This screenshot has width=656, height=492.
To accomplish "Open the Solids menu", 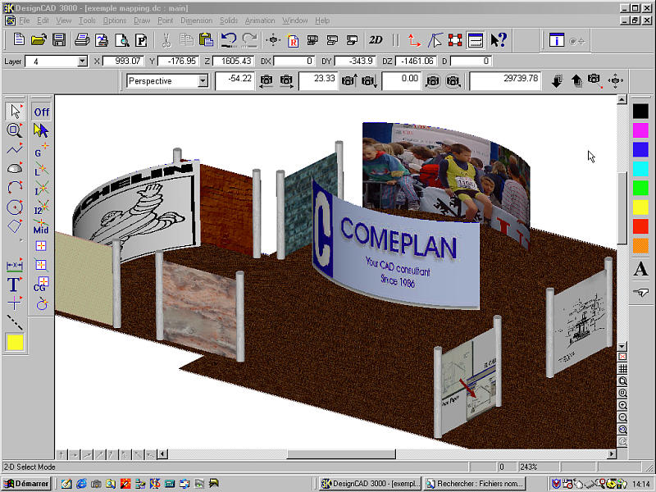I will pos(229,20).
